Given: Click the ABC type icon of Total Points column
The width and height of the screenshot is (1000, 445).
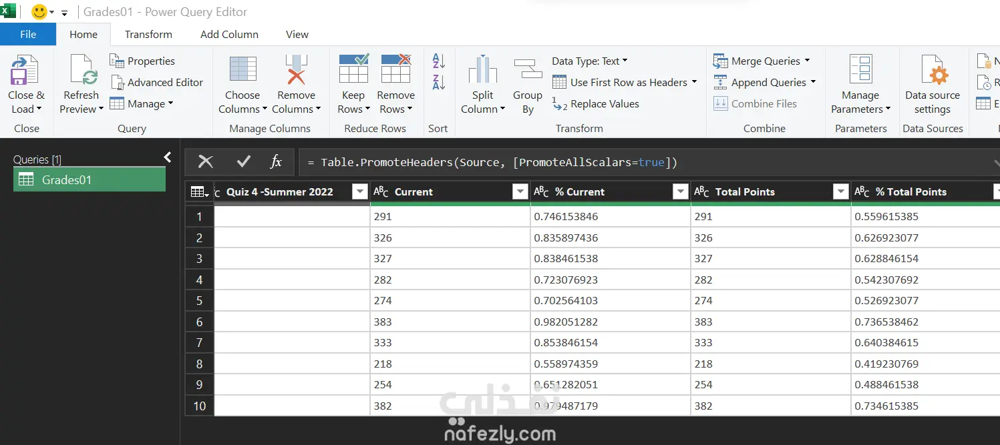Looking at the screenshot, I should point(701,192).
